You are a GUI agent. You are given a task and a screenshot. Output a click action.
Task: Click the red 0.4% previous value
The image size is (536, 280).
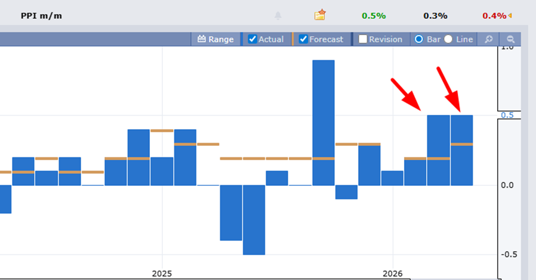point(494,15)
